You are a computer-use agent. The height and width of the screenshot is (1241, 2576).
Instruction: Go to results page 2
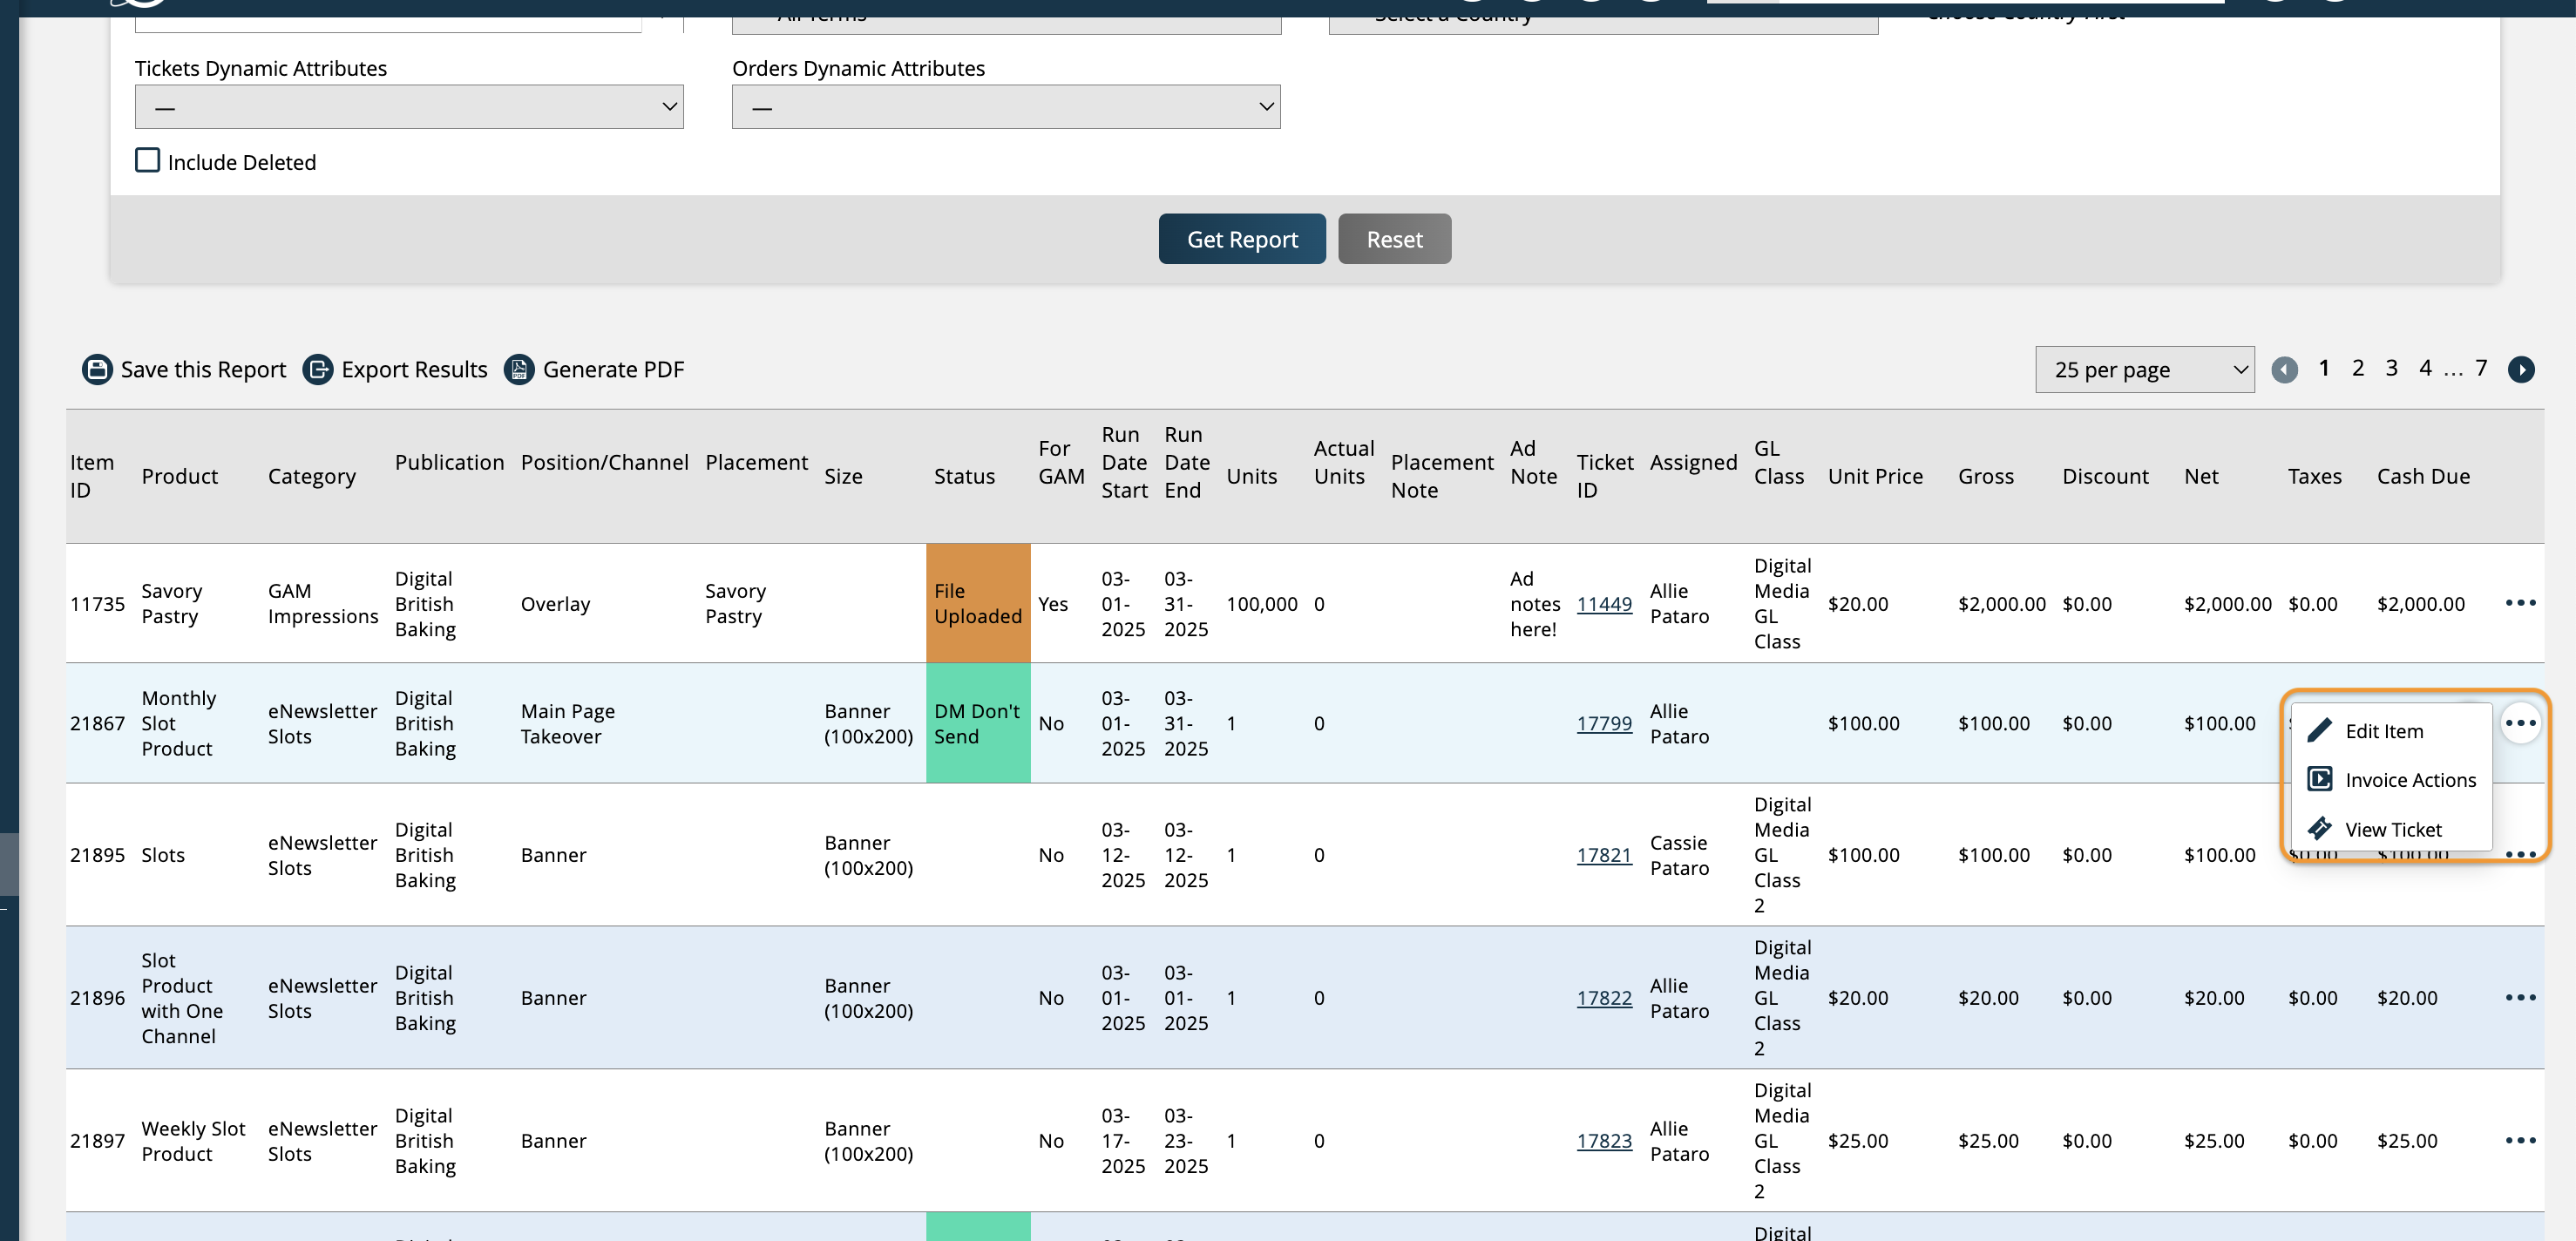point(2358,368)
